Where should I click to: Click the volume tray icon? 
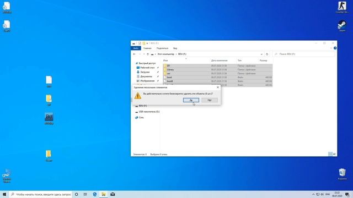click(322, 194)
